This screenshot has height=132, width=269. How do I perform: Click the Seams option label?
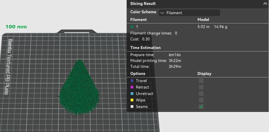[x=142, y=107]
